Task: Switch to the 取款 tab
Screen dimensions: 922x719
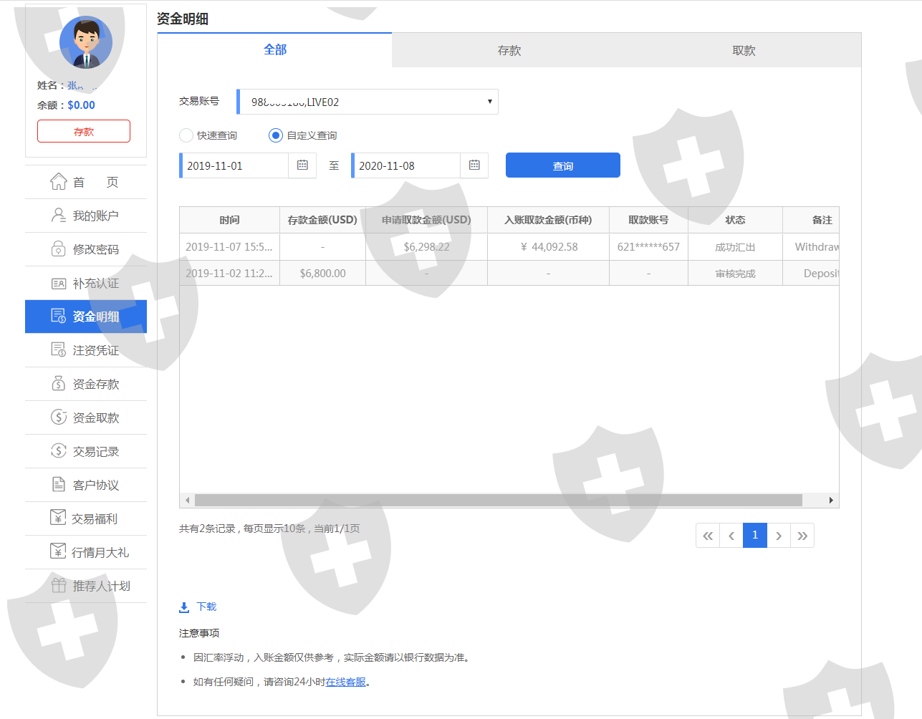Action: click(744, 51)
